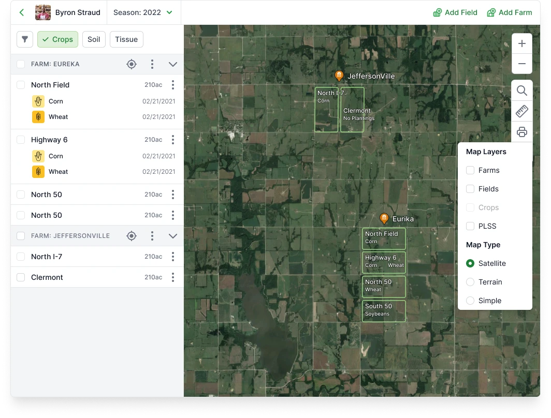Viewport: 551px width, 418px height.
Task: Locate Farm Eureka with target icon
Action: (x=132, y=64)
